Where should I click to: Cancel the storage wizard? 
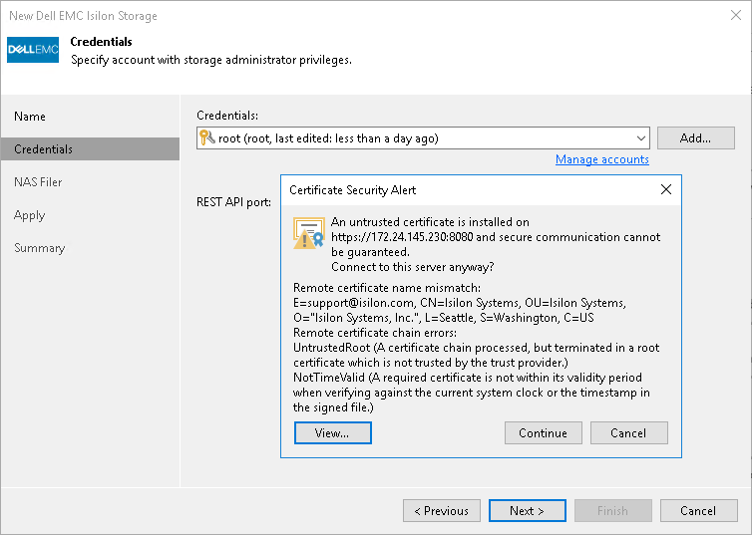[698, 511]
